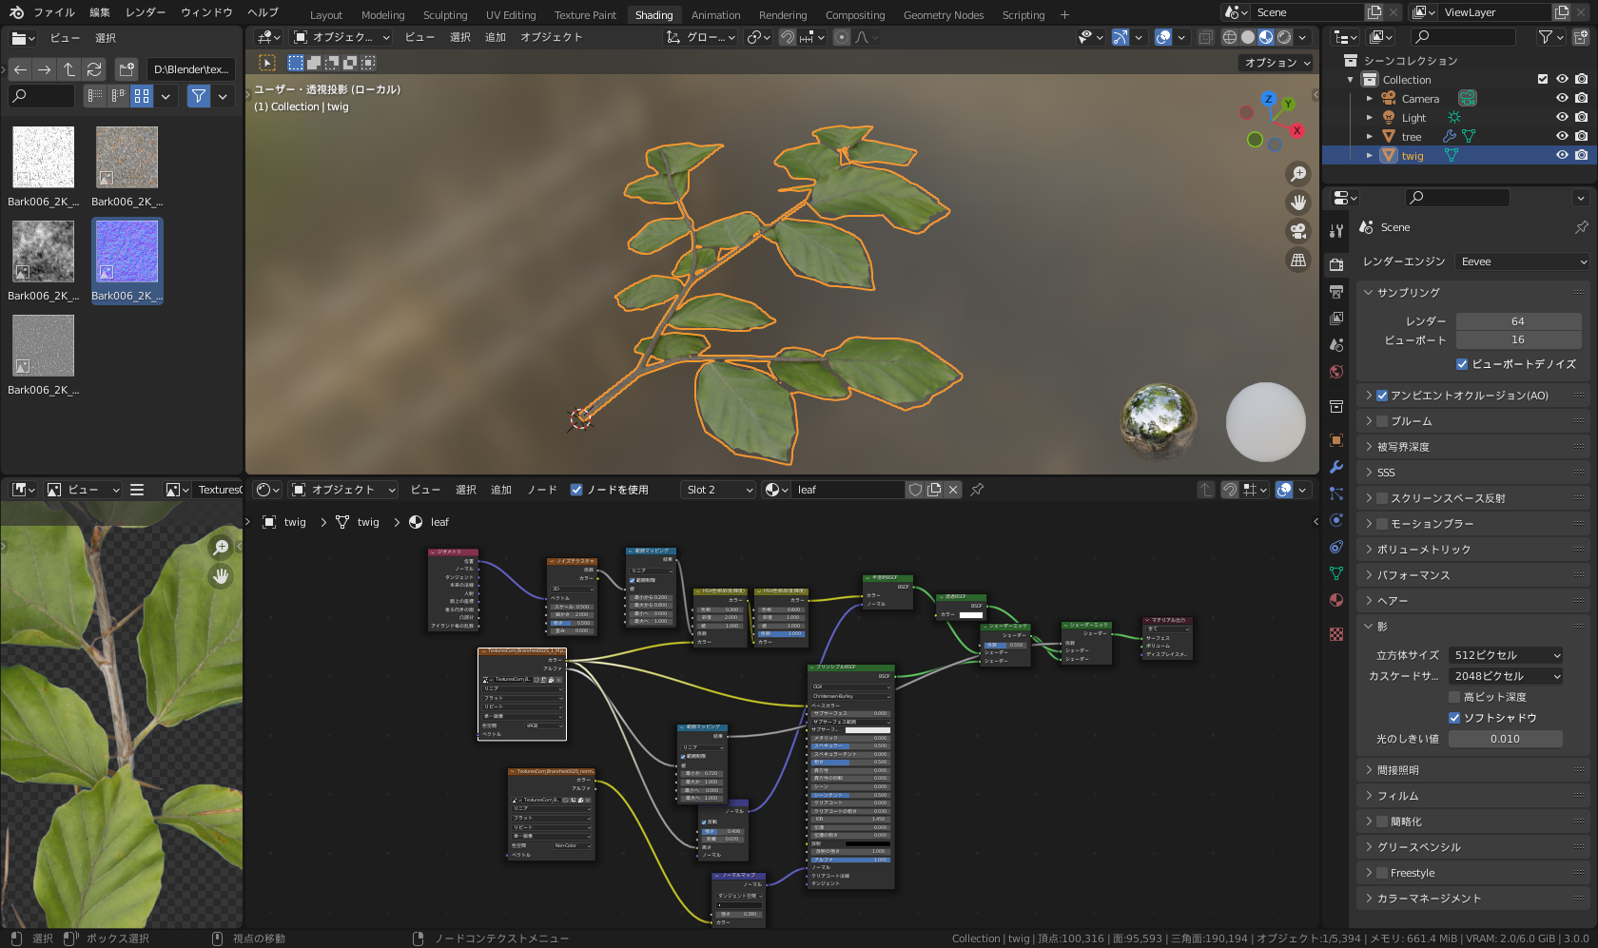Select the purple normal map Bark006 thumbnail
Viewport: 1598px width, 948px height.
[x=127, y=252]
